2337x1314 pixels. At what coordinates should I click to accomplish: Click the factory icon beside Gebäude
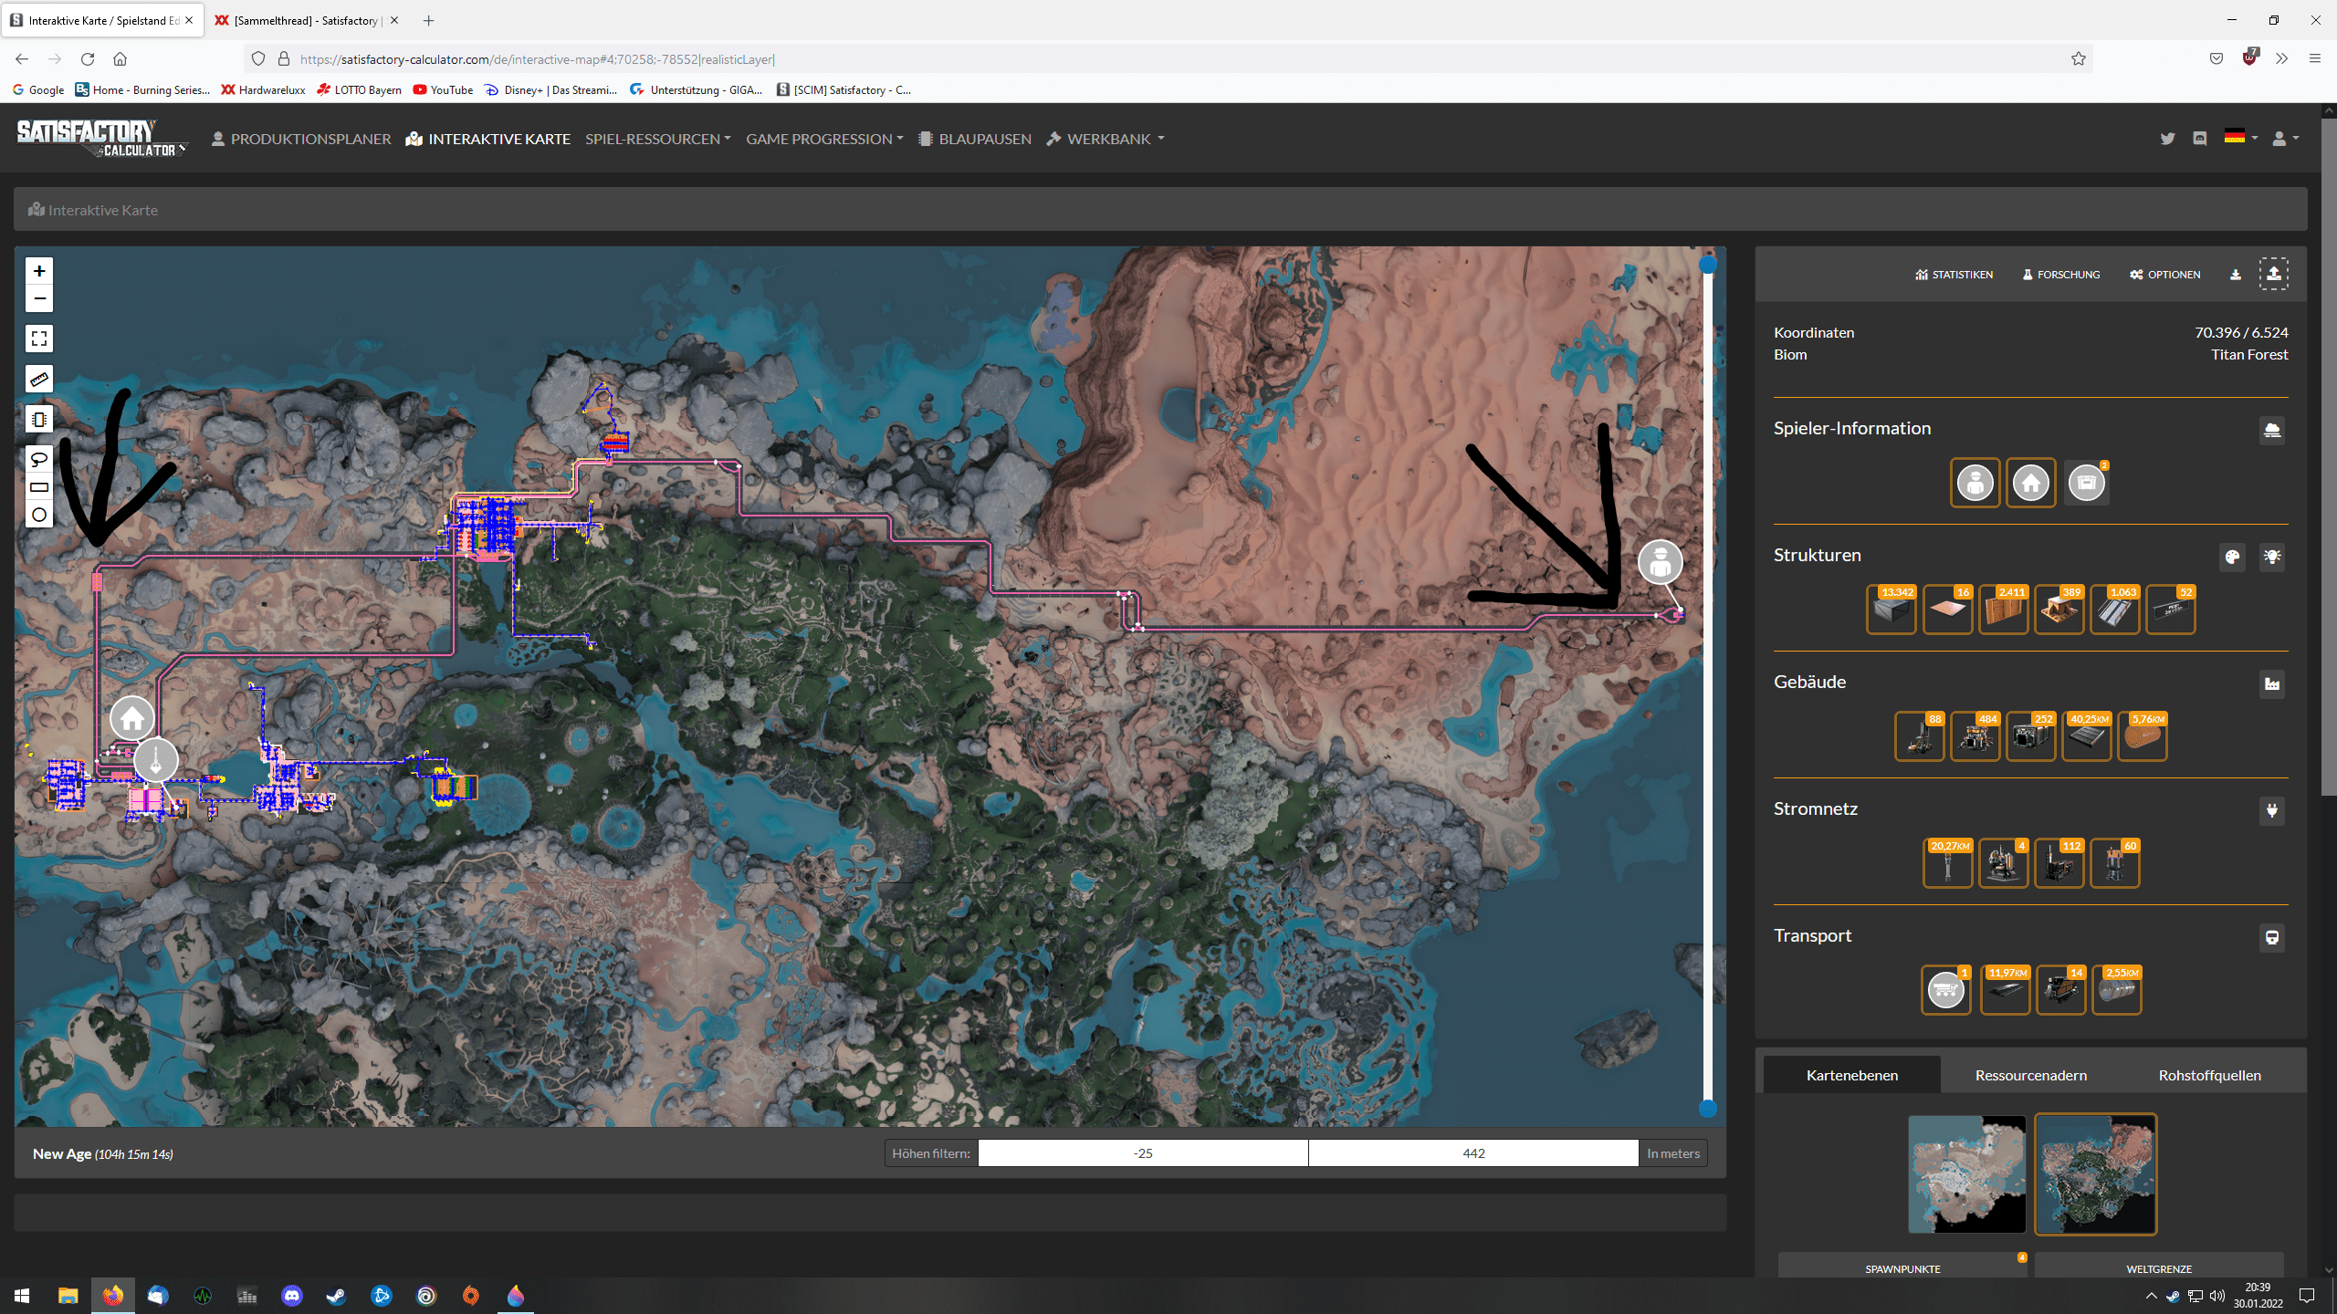point(2272,683)
